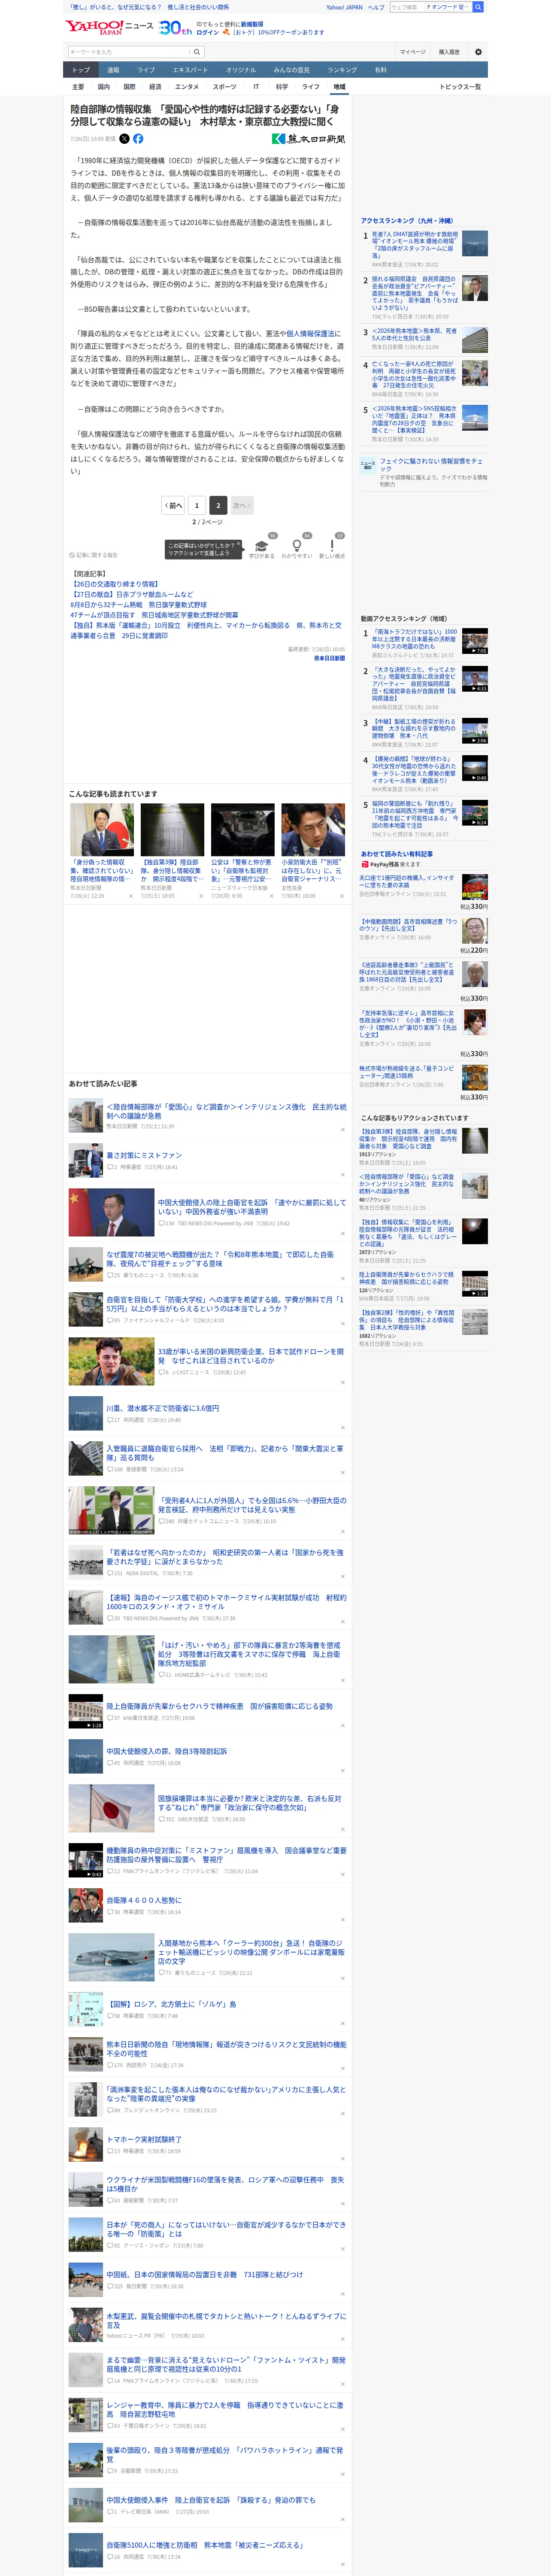Open the 暑さ対策にミストファン article
Image resolution: width=551 pixels, height=2576 pixels.
click(x=144, y=1155)
